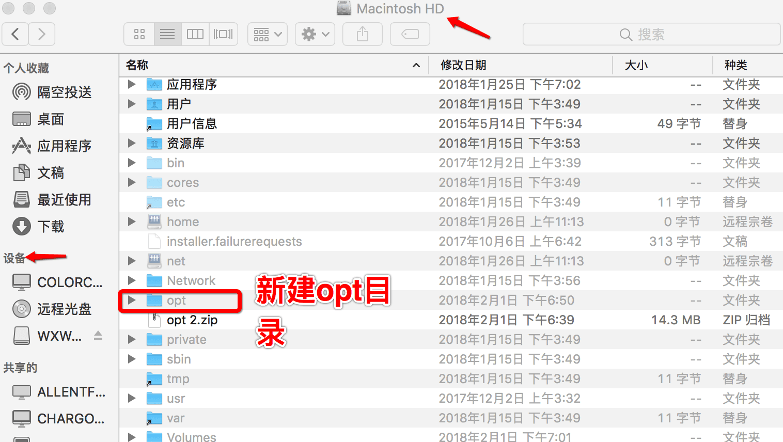
Task: Click the Edit Tags toolbar button
Action: tap(410, 35)
